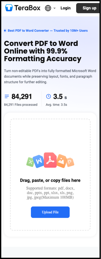This screenshot has width=101, height=259.
Task: Click the TeraBox brand name text
Action: point(27,8)
